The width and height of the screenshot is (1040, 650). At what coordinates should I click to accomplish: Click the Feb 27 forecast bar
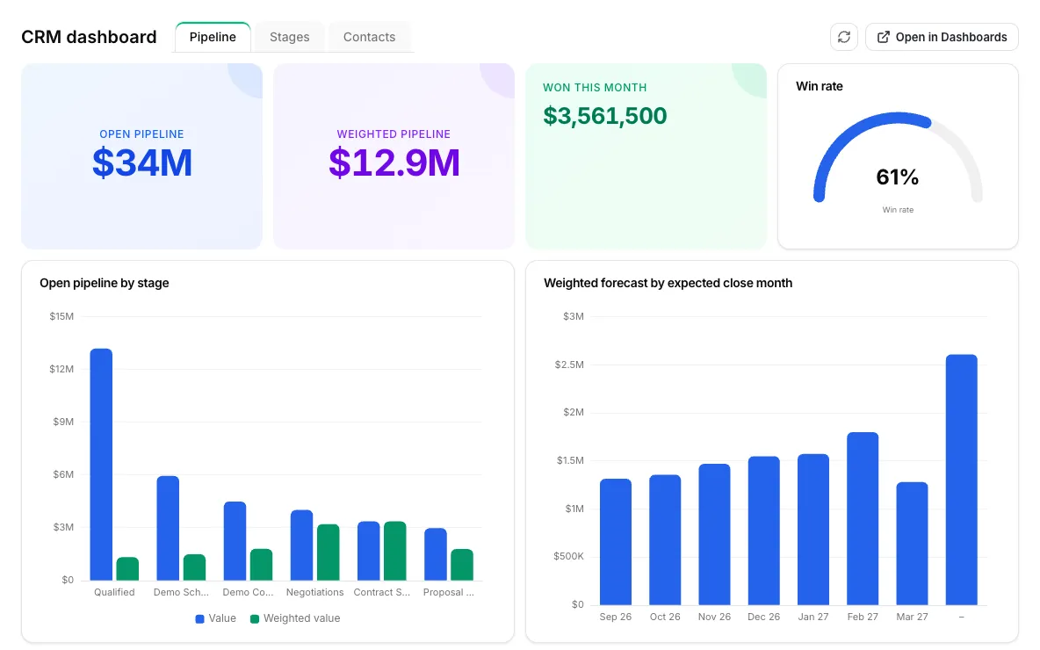point(863,518)
